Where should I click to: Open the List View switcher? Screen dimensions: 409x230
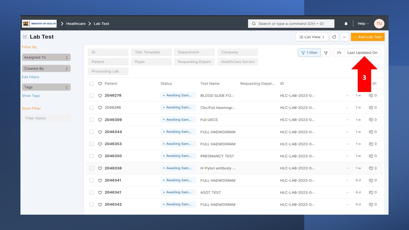(x=312, y=37)
